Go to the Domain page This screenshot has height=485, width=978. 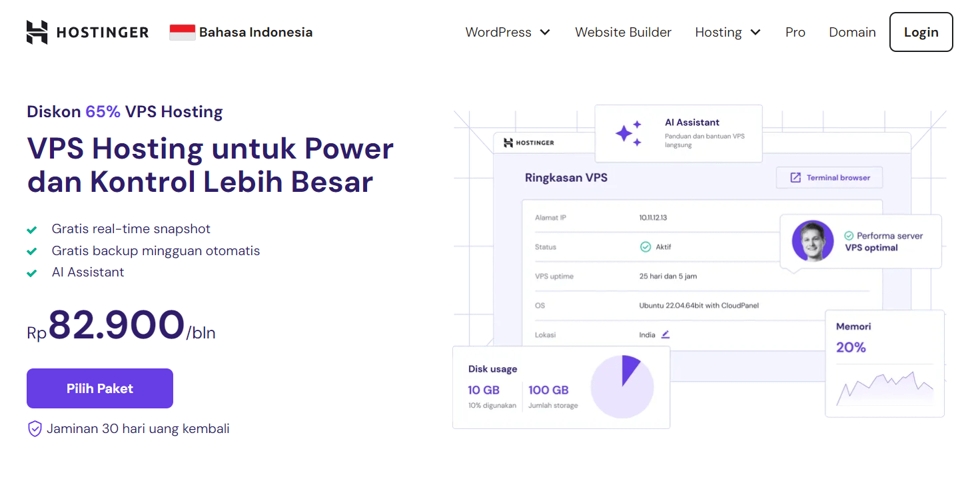[852, 32]
